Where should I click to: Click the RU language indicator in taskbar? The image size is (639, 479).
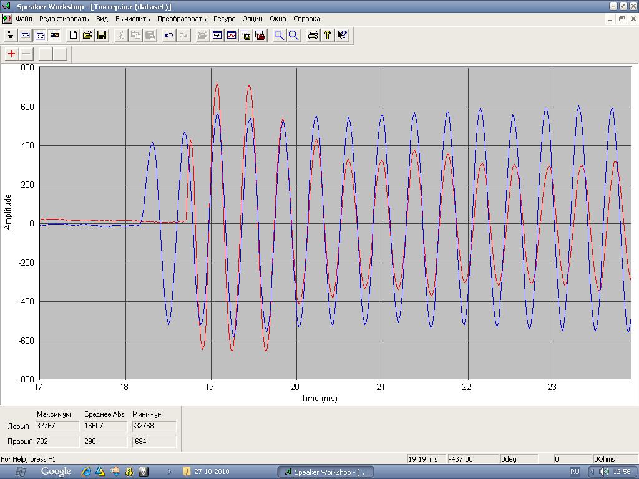tap(575, 472)
